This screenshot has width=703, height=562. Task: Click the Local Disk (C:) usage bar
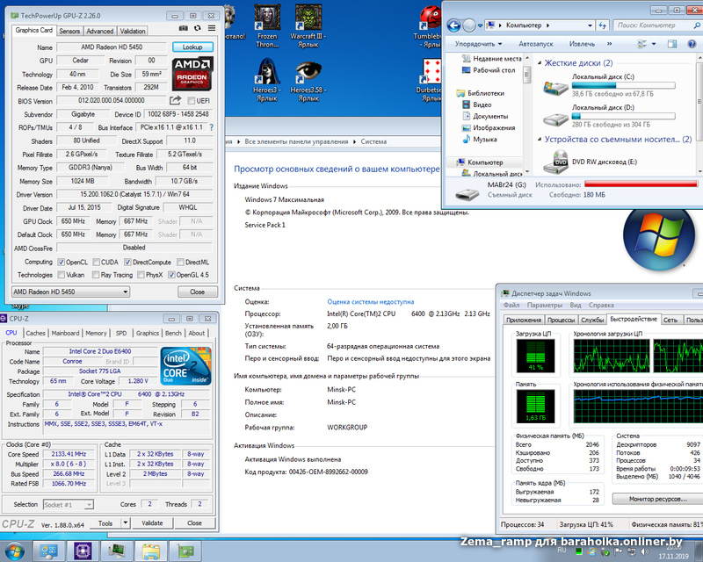click(623, 85)
